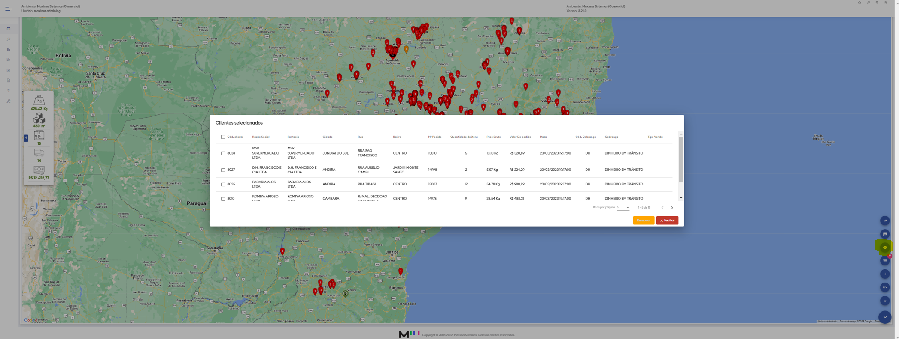Click the swap arrows floating button

(x=884, y=221)
